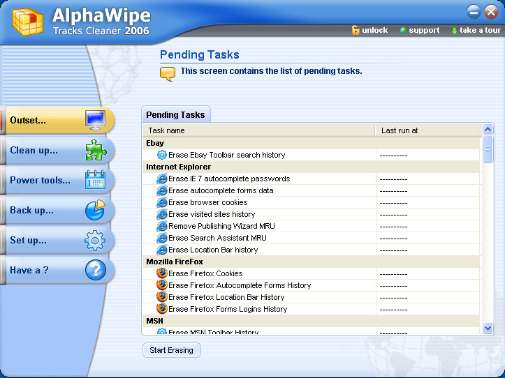This screenshot has width=505, height=378.
Task: Select Erase IE 7 autocomplete passwords task
Action: (229, 179)
